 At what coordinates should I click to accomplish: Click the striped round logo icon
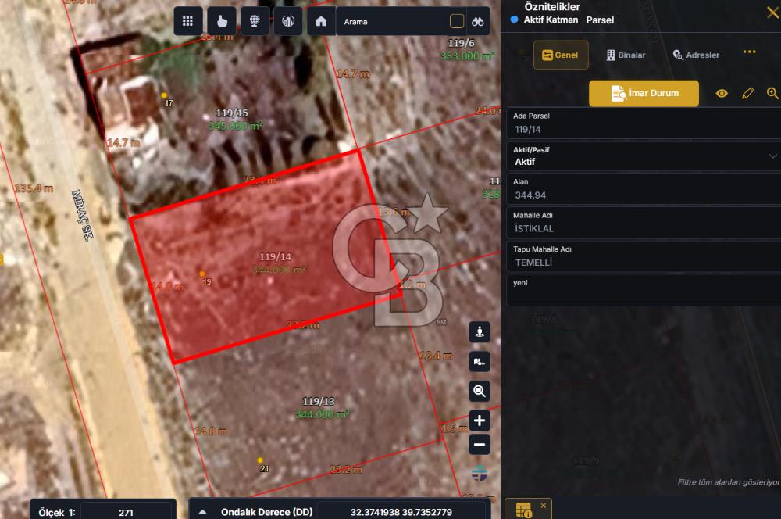(x=480, y=473)
